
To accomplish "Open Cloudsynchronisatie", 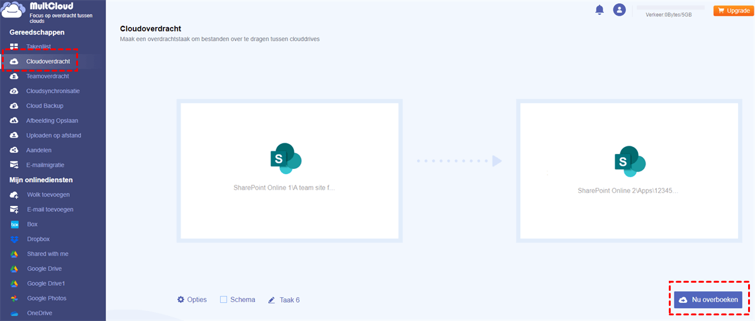I will 53,91.
